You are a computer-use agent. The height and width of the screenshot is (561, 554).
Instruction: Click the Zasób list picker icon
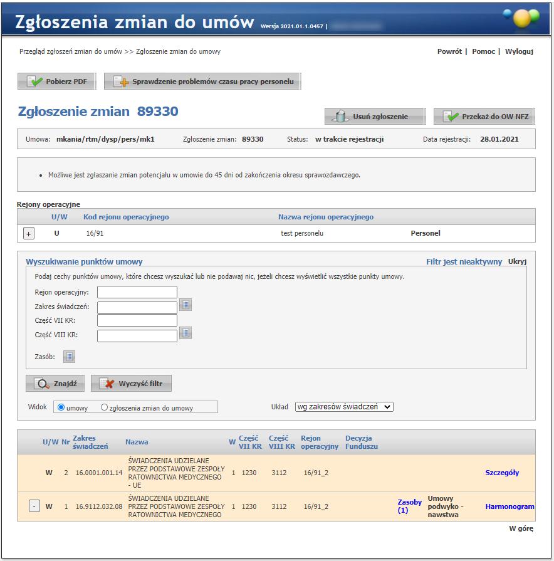(x=70, y=357)
